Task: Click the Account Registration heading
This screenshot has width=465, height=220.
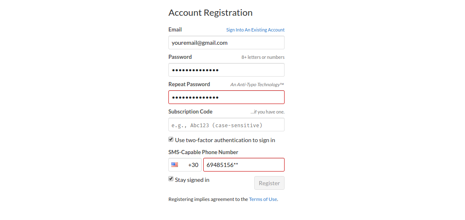Action: [x=211, y=13]
